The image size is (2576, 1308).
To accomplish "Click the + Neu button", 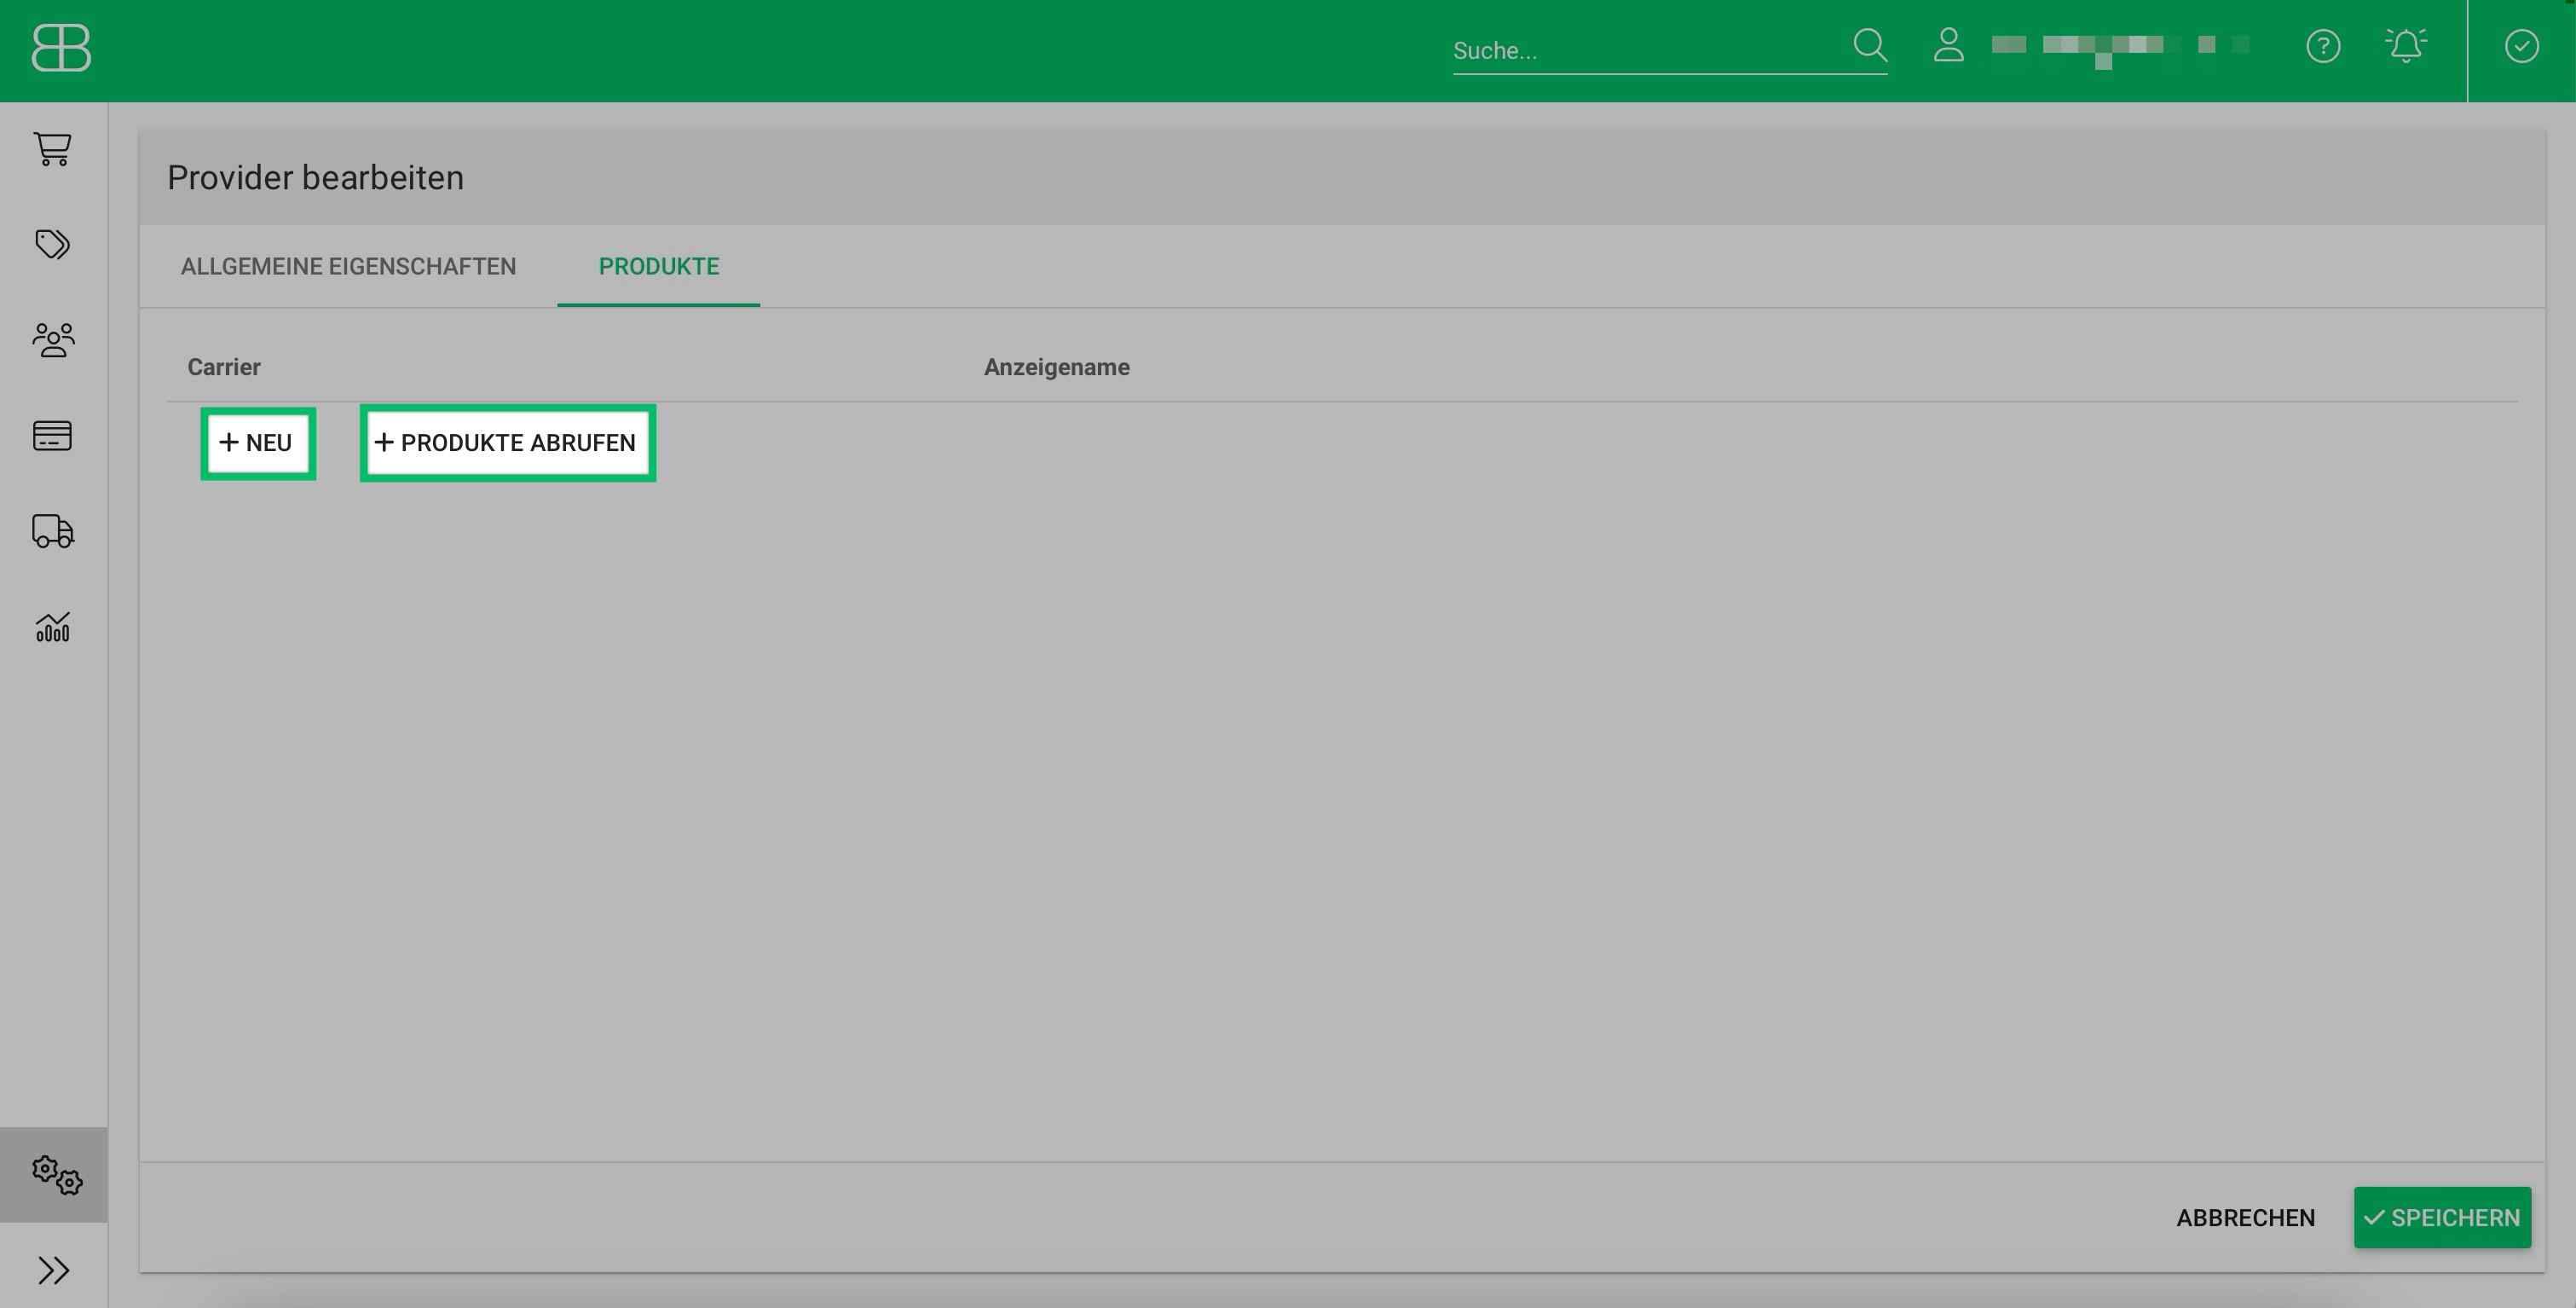I will click(x=257, y=443).
